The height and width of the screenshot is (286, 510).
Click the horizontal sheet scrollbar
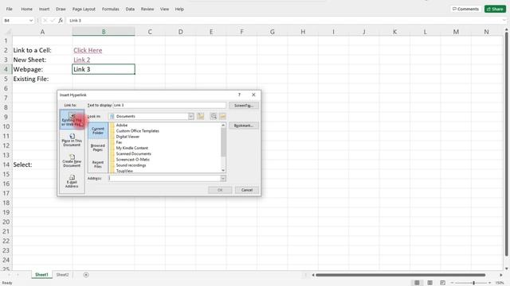pyautogui.click(x=400, y=275)
